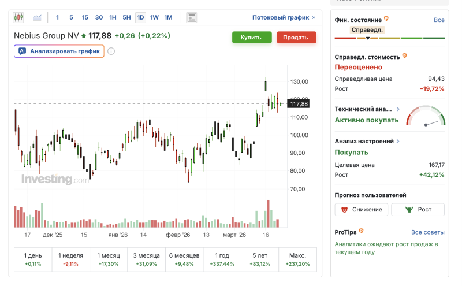Click the financial health scale marker
This screenshot has width=462, height=286.
pos(368,38)
